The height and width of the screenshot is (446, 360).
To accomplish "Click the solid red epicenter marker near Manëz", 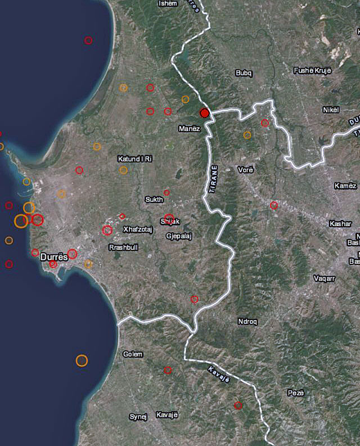I will tap(205, 113).
